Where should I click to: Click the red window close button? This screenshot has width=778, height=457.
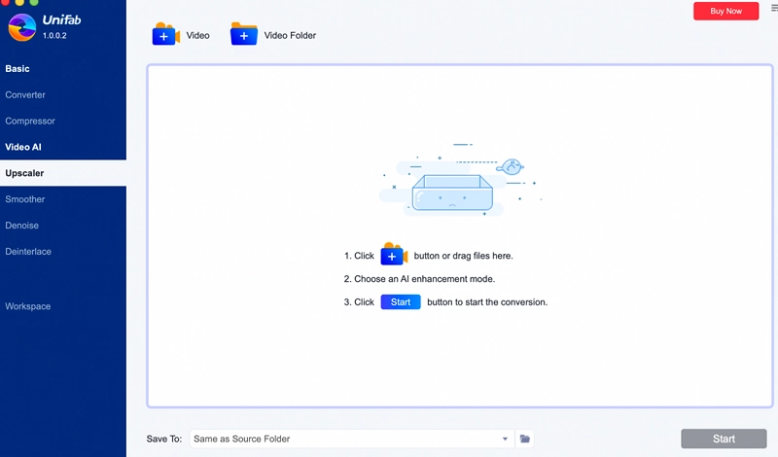[x=7, y=4]
